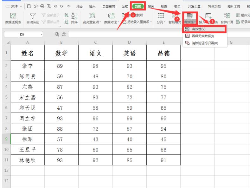The image size is (250, 188).
Task: Open the 文件 menu dropdown arrow
Action: [21, 6]
